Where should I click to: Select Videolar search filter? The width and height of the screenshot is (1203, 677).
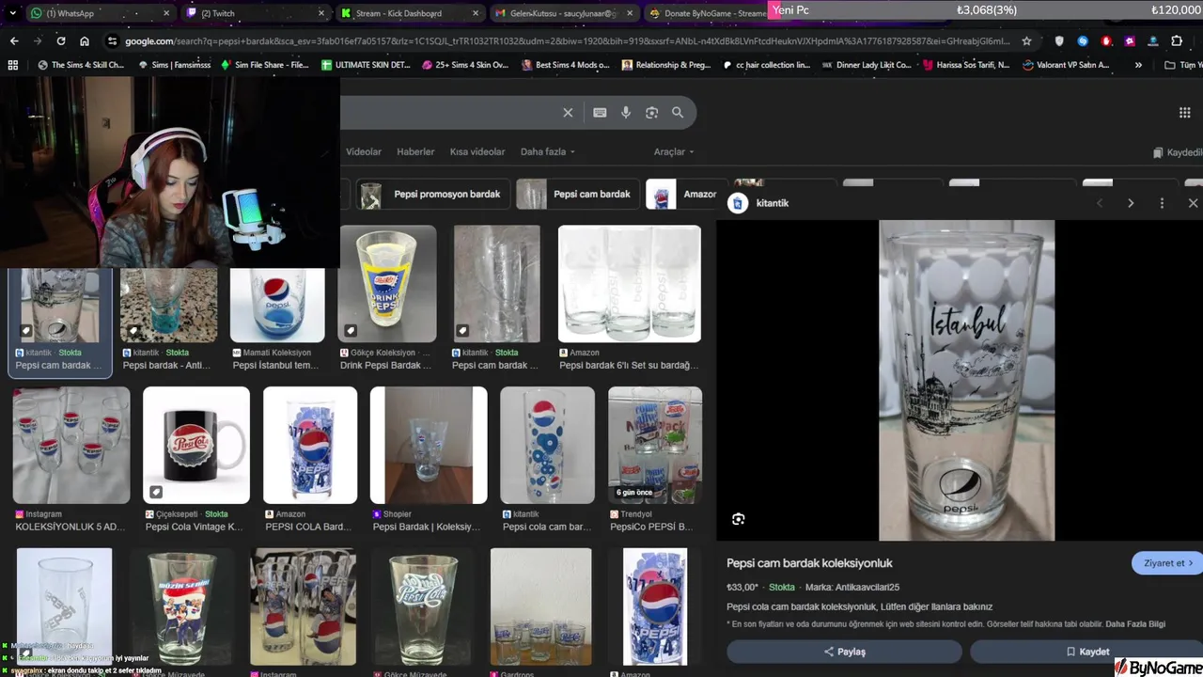click(x=364, y=151)
